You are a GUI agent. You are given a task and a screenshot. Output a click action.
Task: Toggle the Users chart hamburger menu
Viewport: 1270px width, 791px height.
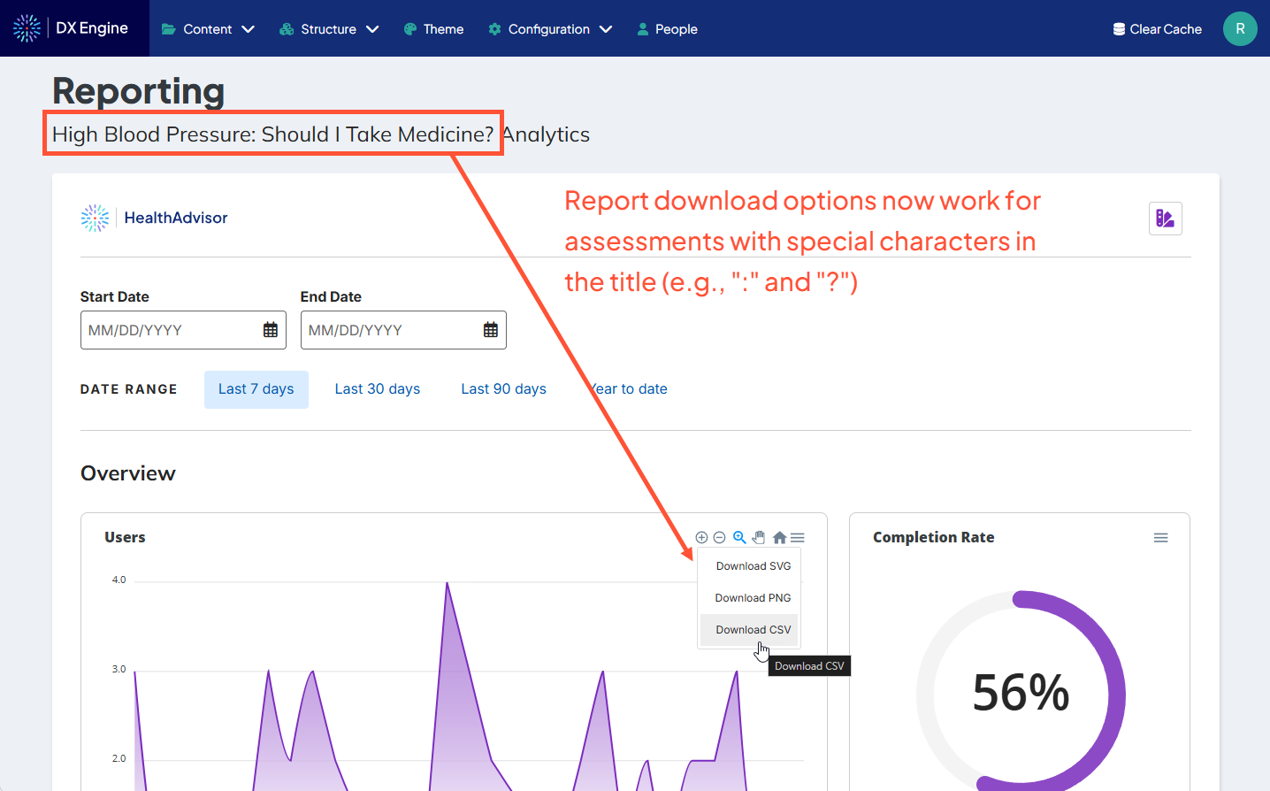[798, 537]
